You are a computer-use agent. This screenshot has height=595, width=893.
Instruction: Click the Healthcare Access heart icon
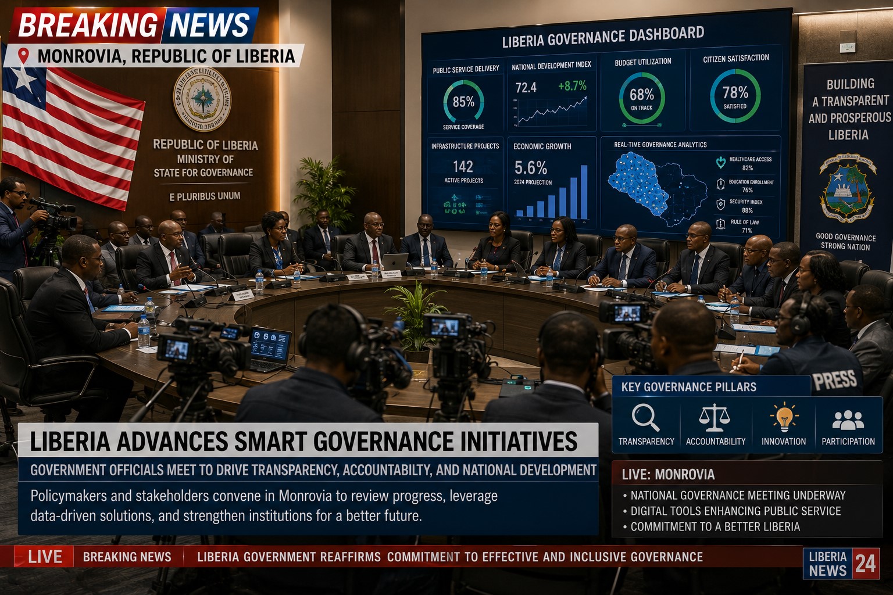[720, 163]
